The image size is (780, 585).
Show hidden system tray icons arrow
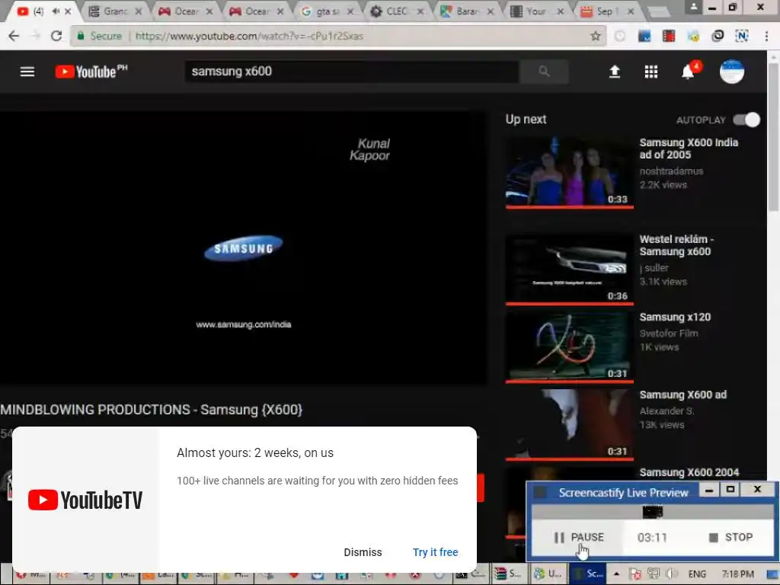click(616, 574)
